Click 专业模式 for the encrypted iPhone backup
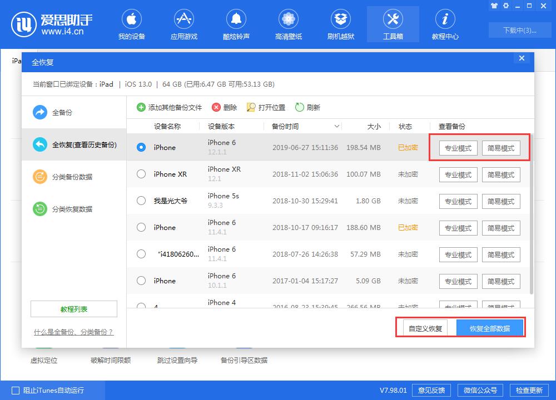This screenshot has width=556, height=400. (458, 148)
